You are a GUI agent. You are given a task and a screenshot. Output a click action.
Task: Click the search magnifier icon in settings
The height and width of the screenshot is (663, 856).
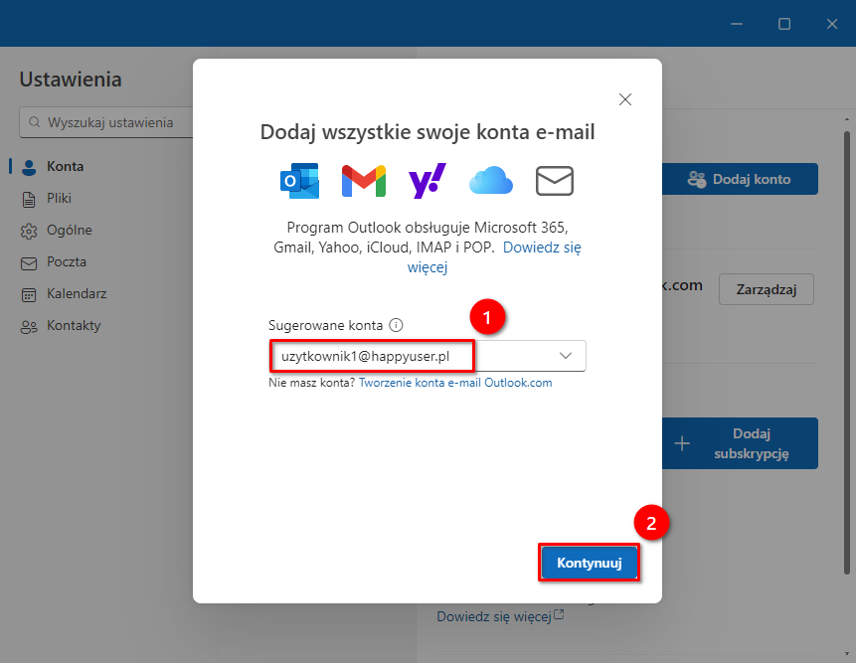click(x=35, y=122)
